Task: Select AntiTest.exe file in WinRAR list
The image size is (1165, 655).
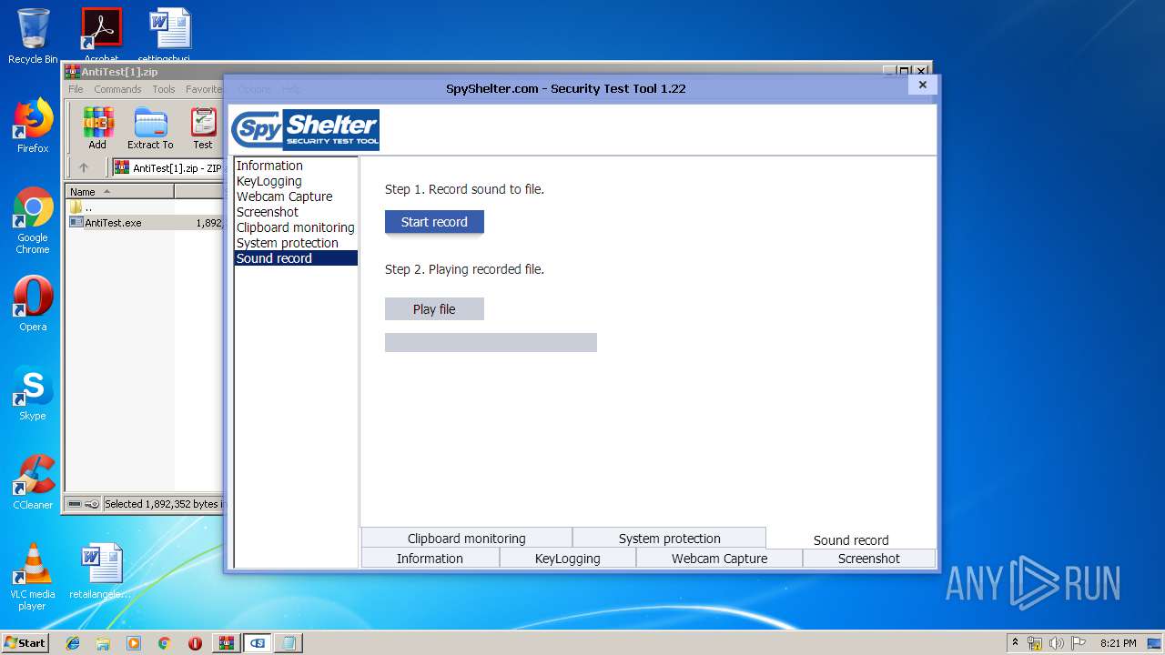Action: click(x=145, y=222)
